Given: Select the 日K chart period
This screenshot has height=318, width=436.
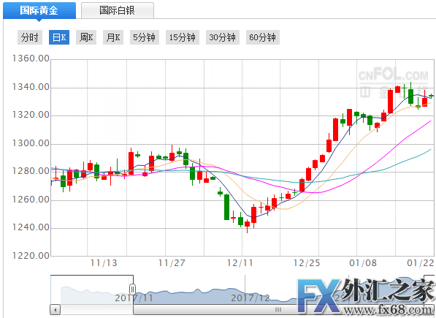Looking at the screenshot, I should (x=59, y=37).
